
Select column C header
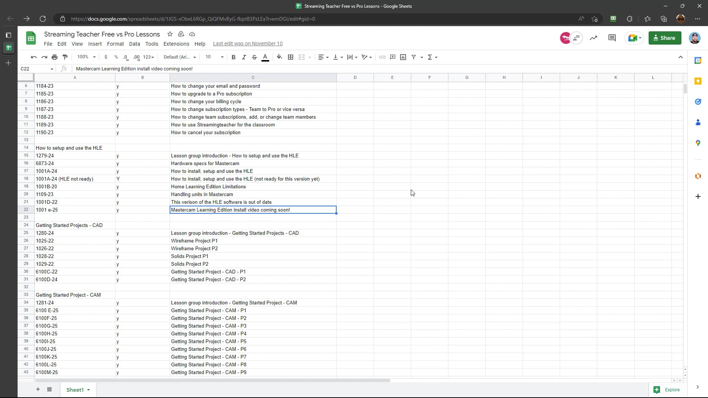click(253, 77)
